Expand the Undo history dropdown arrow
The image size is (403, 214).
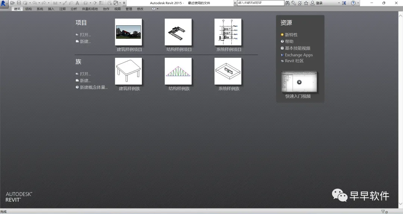coord(39,3)
